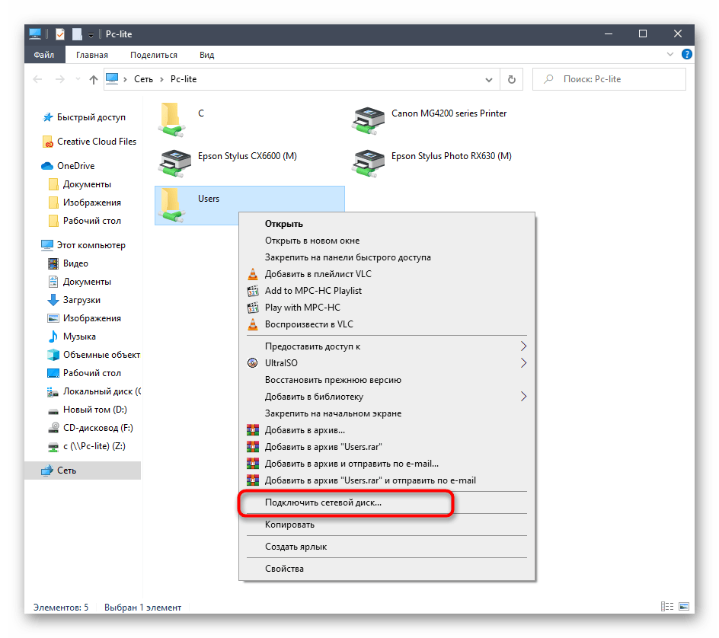719x638 pixels.
Task: Expand the ribbon with the chevron arrow
Action: (x=671, y=55)
